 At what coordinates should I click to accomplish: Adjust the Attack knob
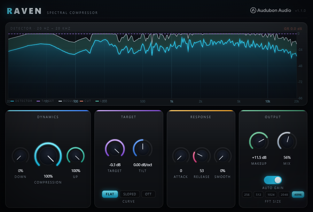pyautogui.click(x=181, y=156)
